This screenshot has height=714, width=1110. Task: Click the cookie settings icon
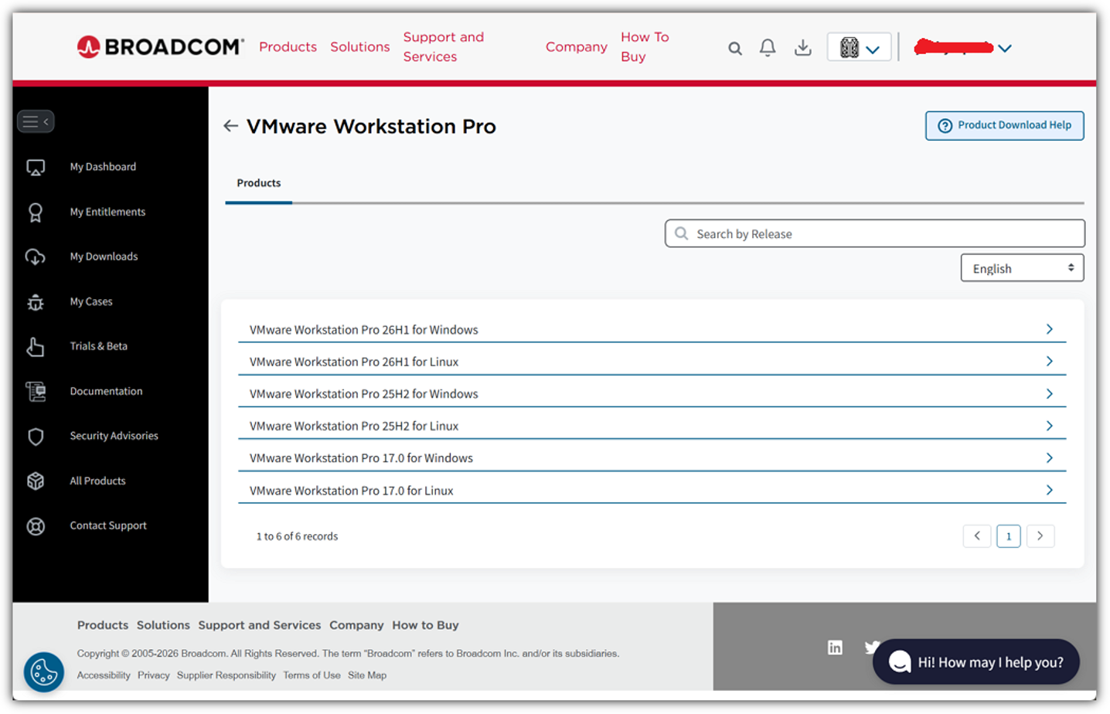44,671
